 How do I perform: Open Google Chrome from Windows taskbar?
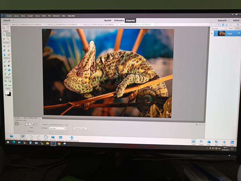pyautogui.click(x=59, y=144)
